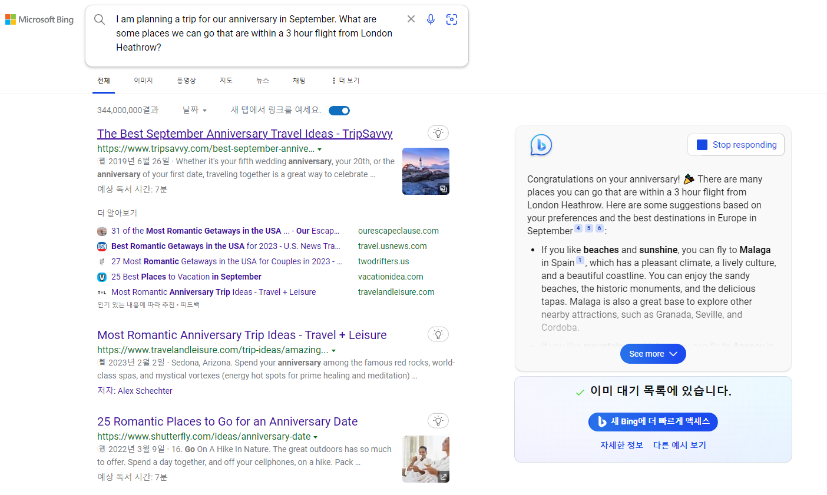Click the 피드백 feedback text under related list
This screenshot has height=495, width=827.
tap(190, 305)
